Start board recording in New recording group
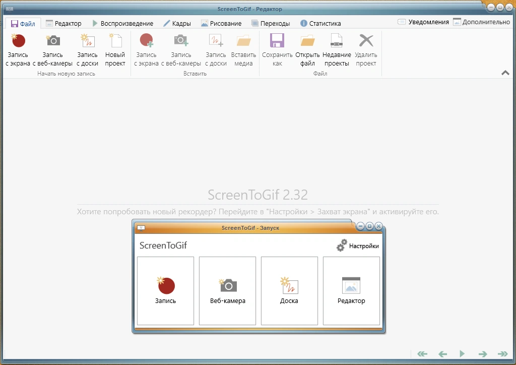 click(88, 50)
